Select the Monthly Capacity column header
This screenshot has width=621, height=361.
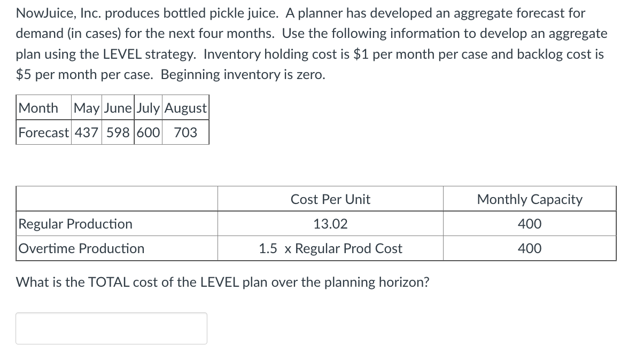point(529,199)
